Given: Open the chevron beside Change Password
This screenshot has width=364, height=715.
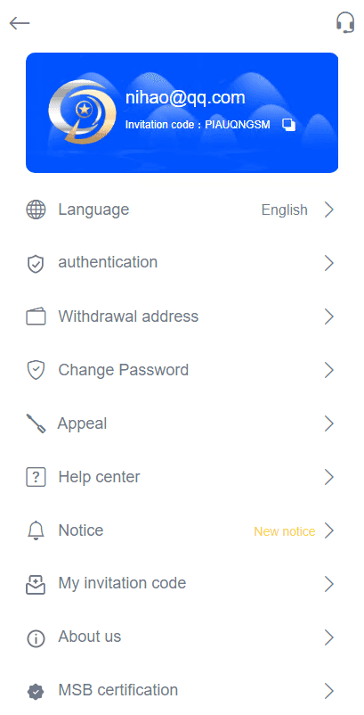Looking at the screenshot, I should (329, 370).
